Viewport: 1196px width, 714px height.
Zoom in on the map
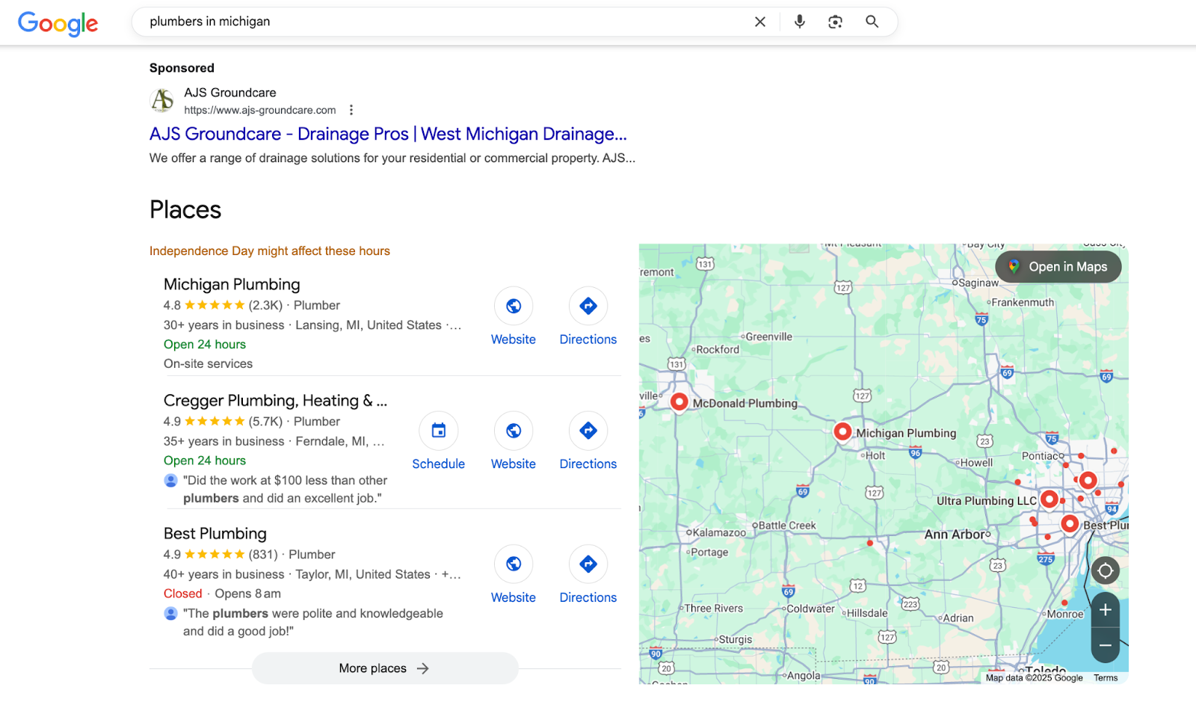click(1105, 610)
